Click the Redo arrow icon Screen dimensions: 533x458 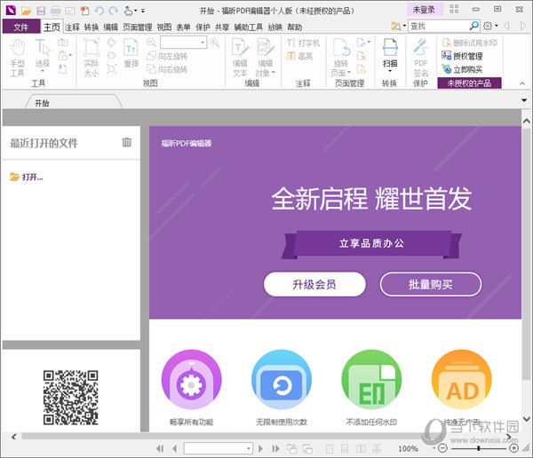tap(114, 11)
